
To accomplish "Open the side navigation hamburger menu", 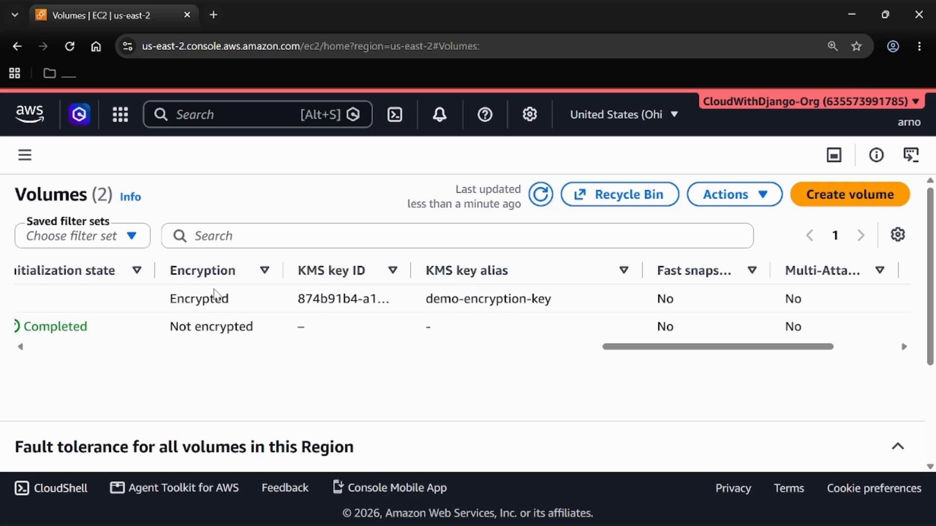I will click(x=25, y=155).
